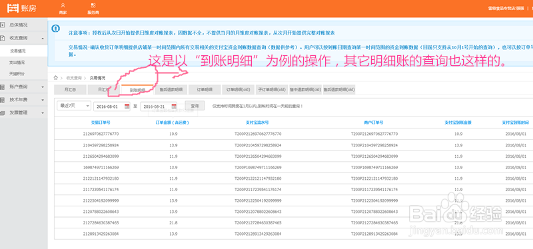Click order number 1698749711166269
Image resolution: width=533 pixels, height=249 pixels.
tap(101, 168)
